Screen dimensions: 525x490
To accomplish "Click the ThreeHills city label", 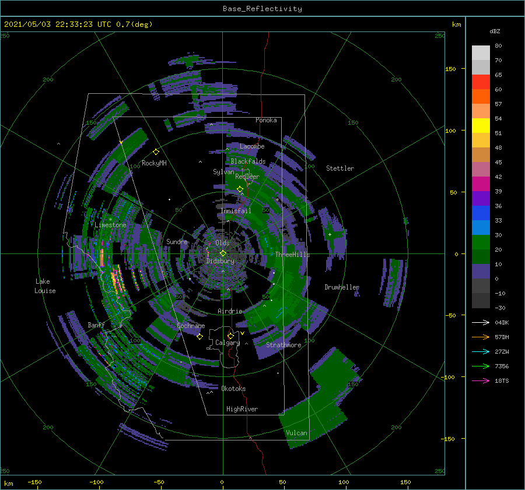I will (293, 255).
